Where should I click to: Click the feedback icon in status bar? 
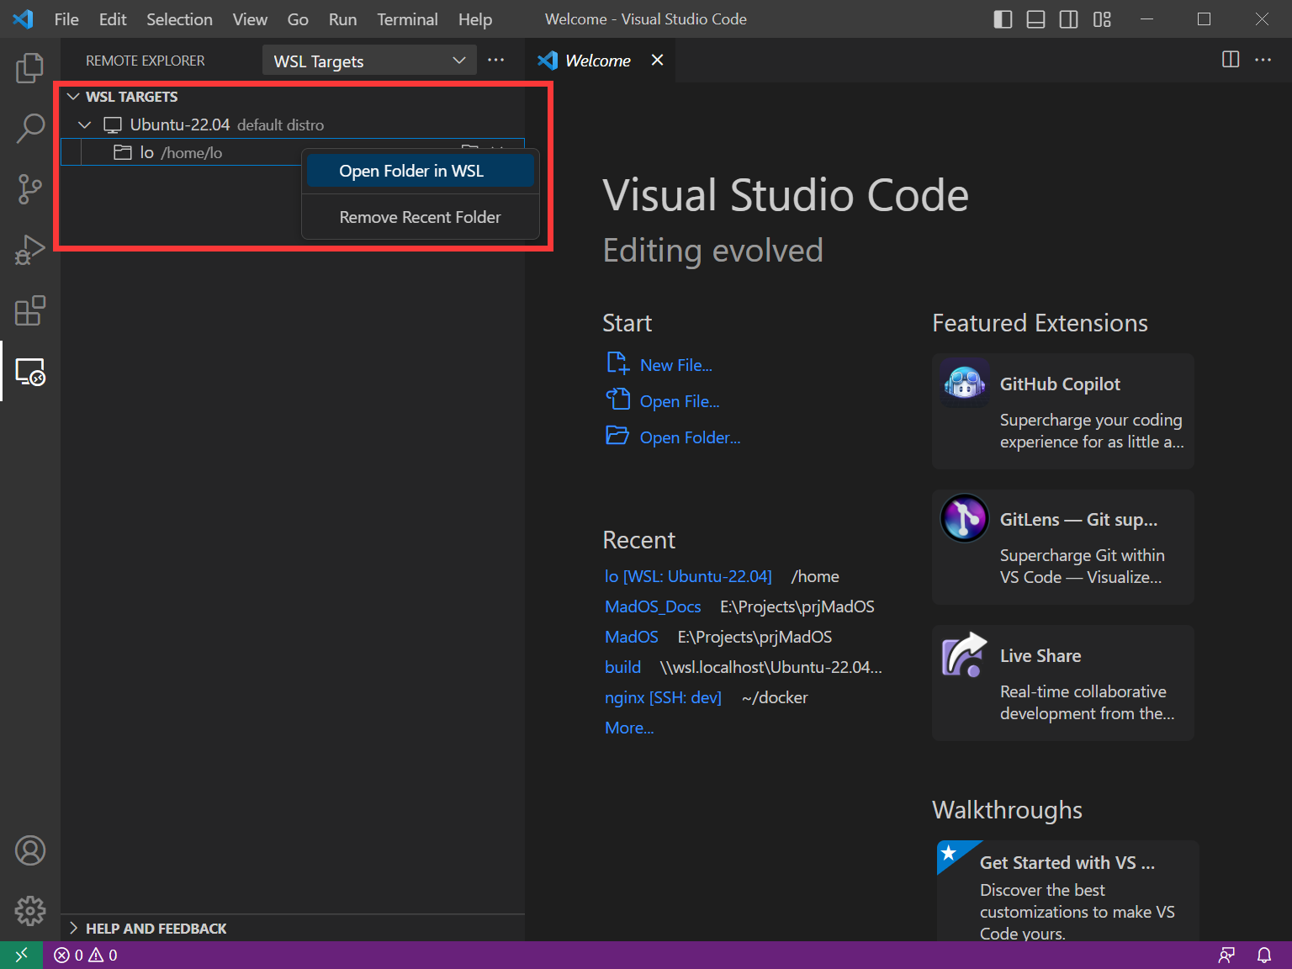pyautogui.click(x=1227, y=955)
